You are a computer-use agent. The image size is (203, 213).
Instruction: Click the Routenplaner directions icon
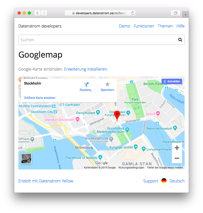click(86, 85)
